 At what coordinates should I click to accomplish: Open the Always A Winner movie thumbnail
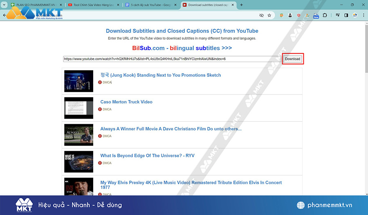(x=79, y=135)
